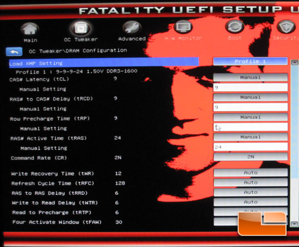Click the tRAS manual setting field showing 24

point(251,147)
